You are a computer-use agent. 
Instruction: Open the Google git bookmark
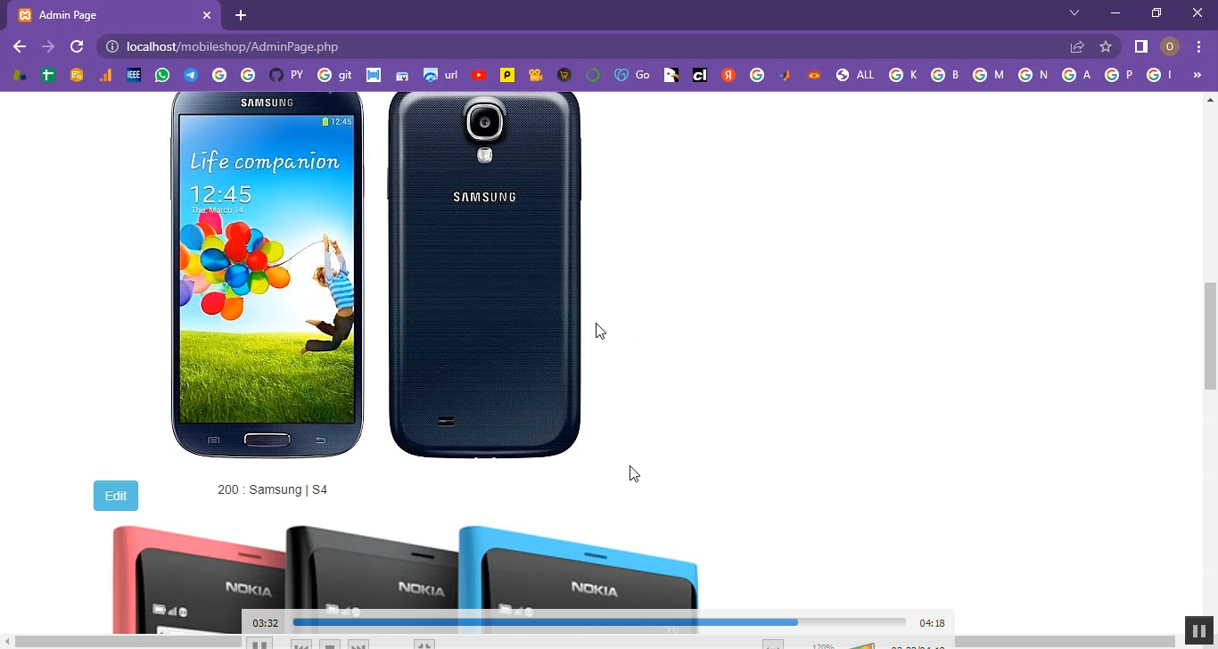335,75
